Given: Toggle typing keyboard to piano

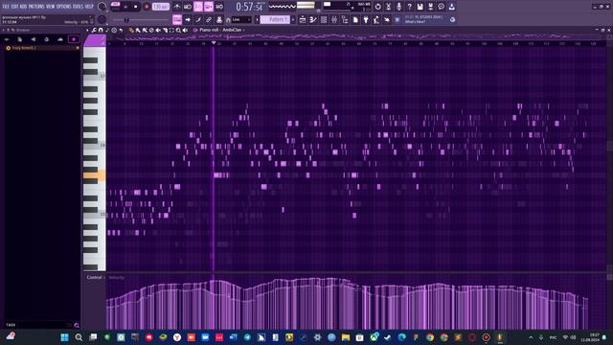Looking at the screenshot, I should (177, 19).
